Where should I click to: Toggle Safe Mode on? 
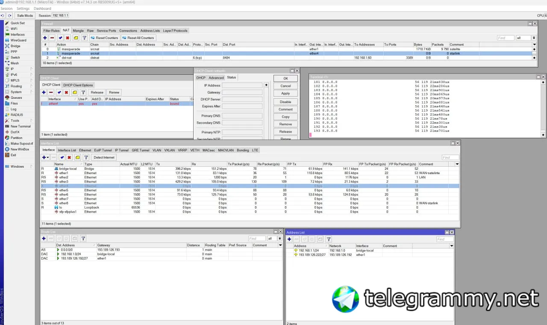click(x=25, y=15)
